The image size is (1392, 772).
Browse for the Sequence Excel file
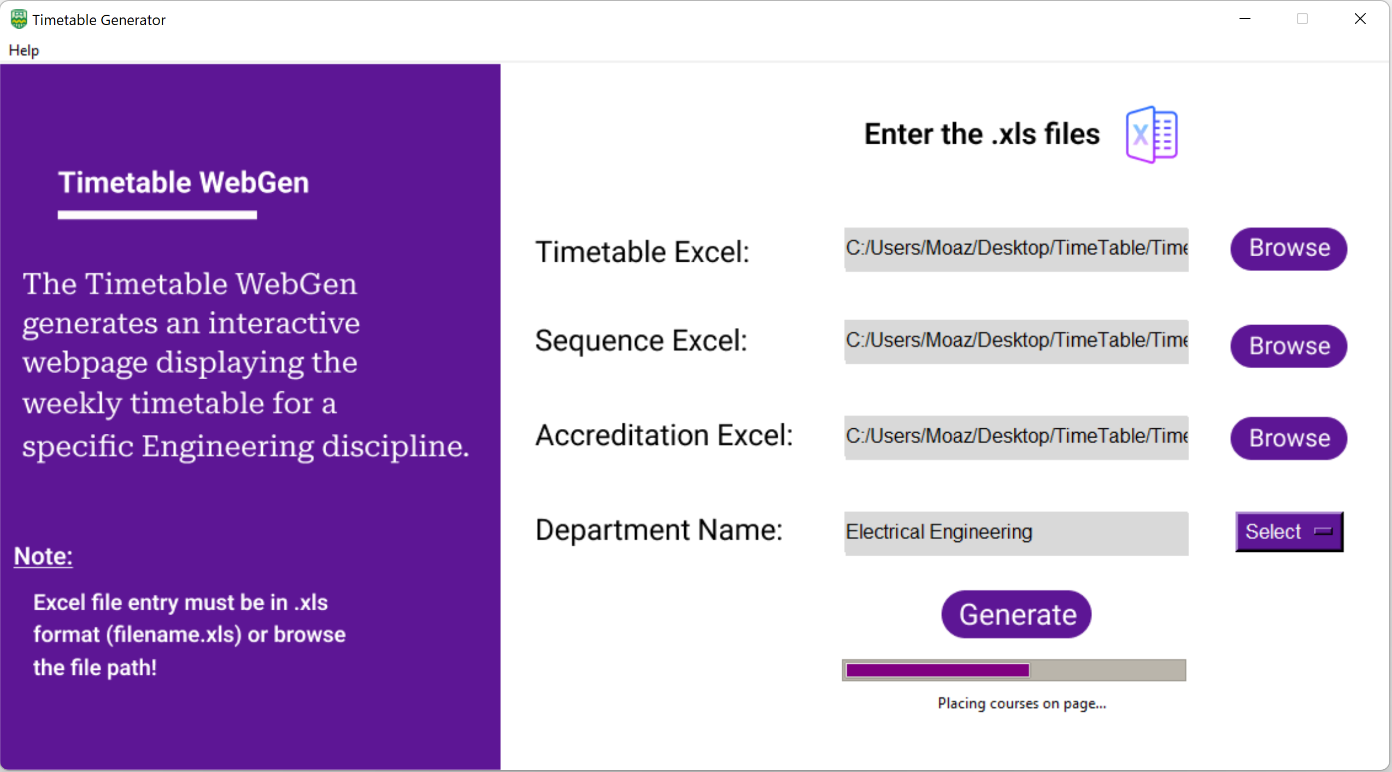click(x=1288, y=346)
